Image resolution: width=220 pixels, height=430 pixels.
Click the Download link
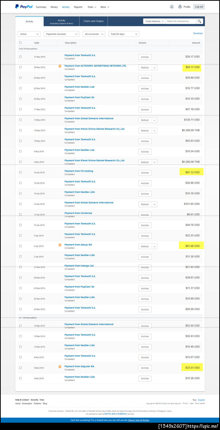[x=198, y=33]
